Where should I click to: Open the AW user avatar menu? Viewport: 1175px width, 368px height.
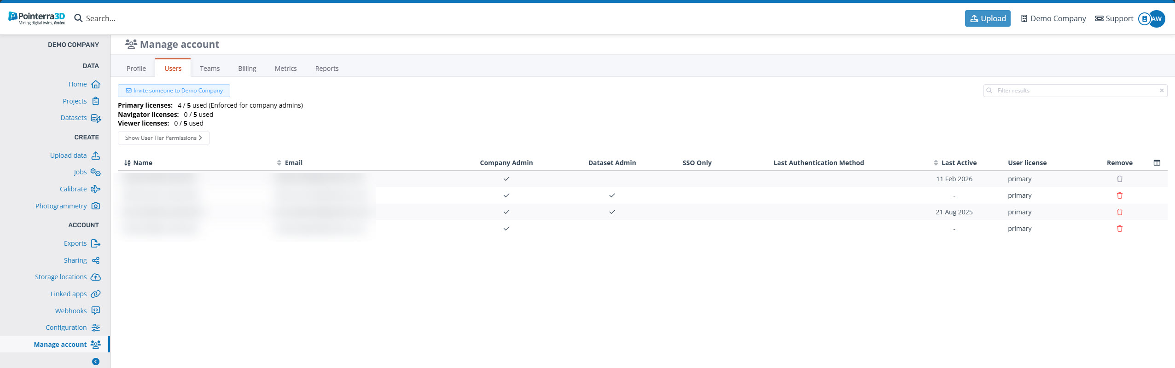click(x=1156, y=19)
